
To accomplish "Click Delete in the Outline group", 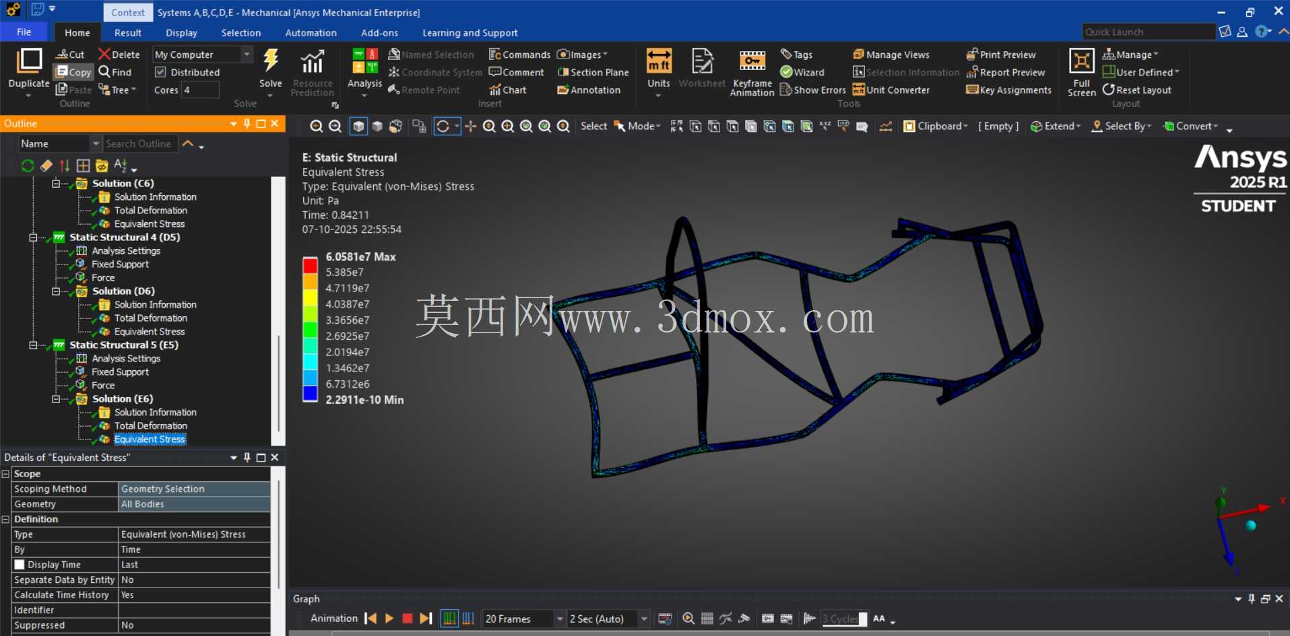I will [119, 55].
